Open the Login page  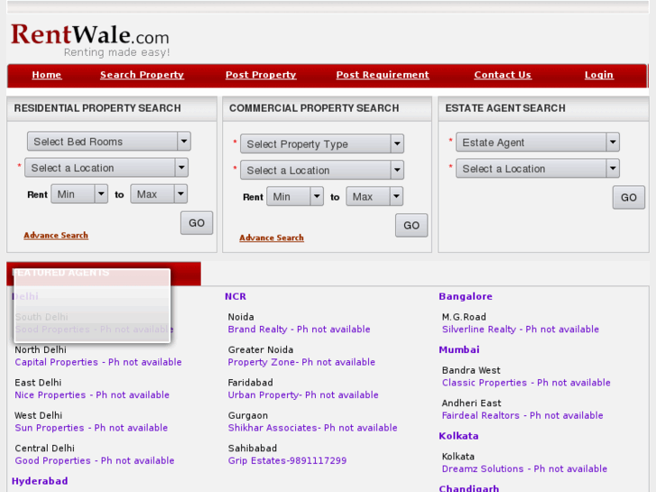pos(598,75)
